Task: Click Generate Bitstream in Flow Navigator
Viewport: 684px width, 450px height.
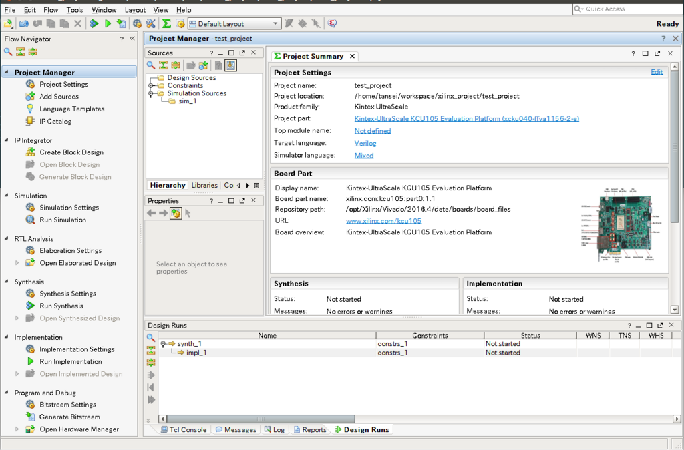Action: coord(69,417)
